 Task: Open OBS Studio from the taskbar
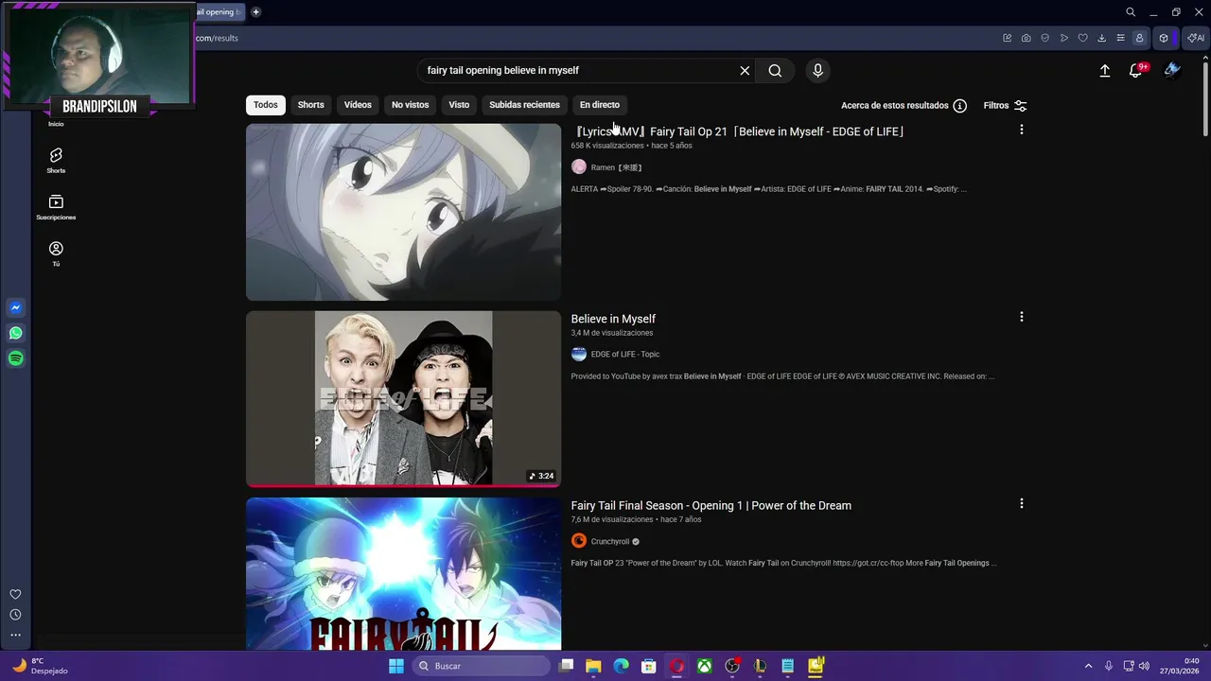pyautogui.click(x=732, y=666)
